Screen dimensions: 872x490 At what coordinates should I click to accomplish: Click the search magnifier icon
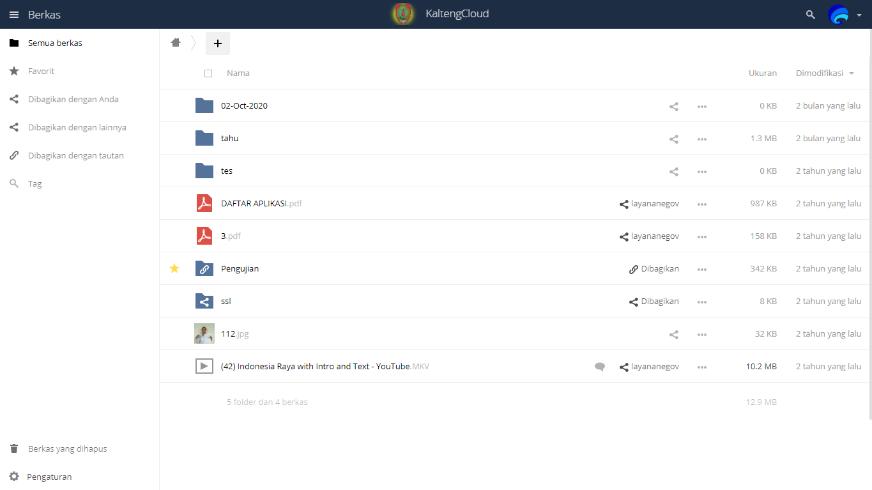tap(811, 14)
